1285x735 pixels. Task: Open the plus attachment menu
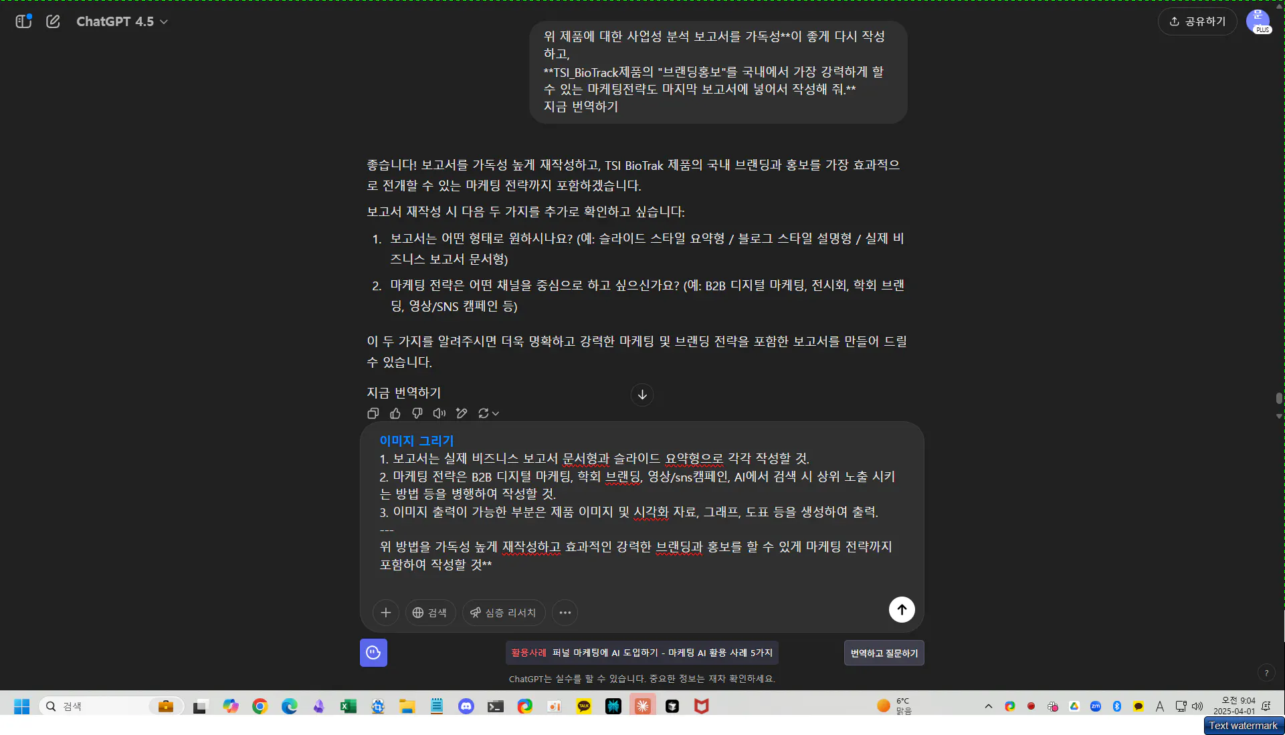[386, 613]
